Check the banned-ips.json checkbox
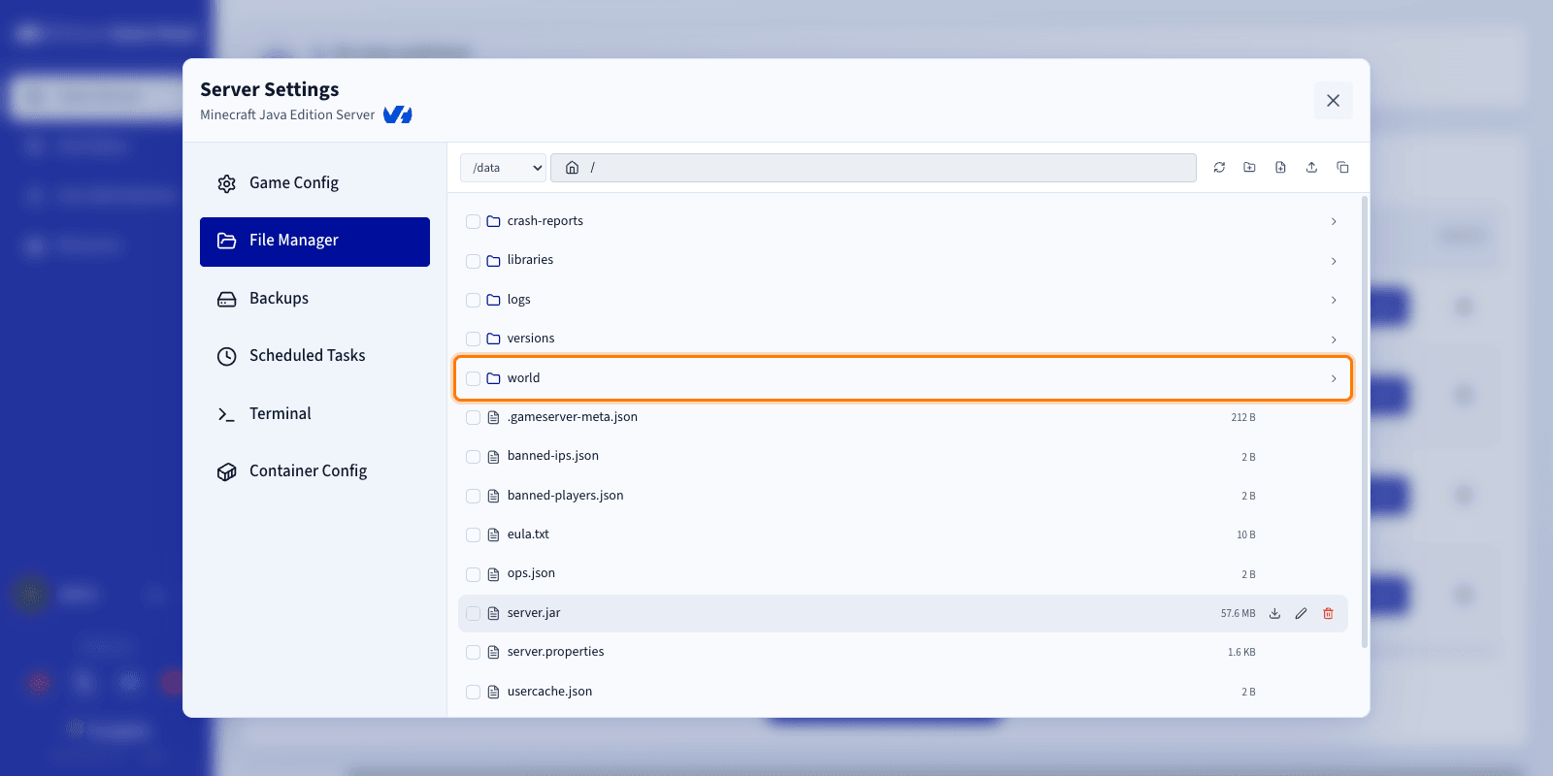This screenshot has height=776, width=1553. pos(473,457)
